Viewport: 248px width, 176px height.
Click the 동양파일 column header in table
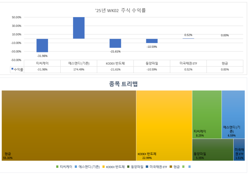(152, 63)
